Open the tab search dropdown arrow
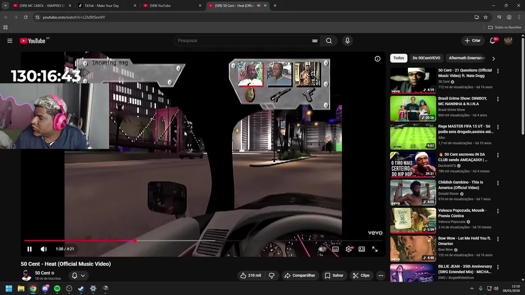This screenshot has width=525, height=295. [x=5, y=6]
